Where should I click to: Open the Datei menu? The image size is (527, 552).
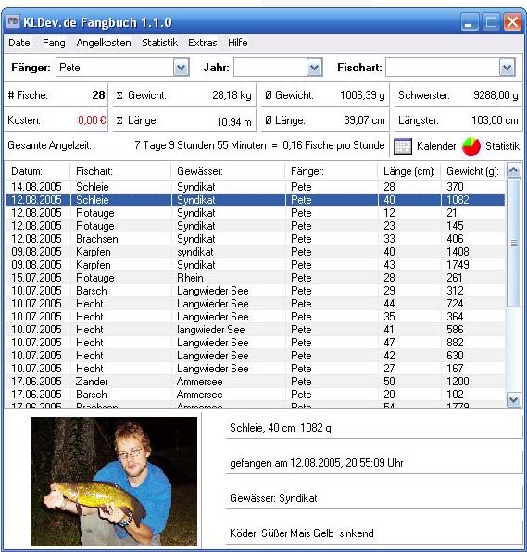coord(20,43)
